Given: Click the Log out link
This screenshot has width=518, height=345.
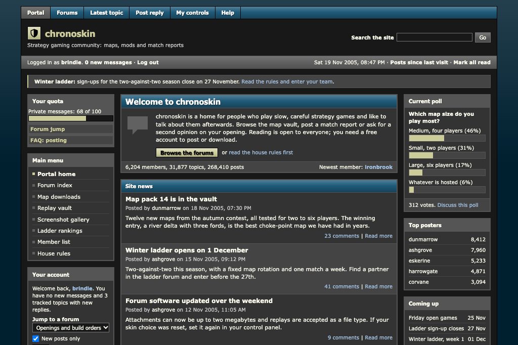Looking at the screenshot, I should 148,62.
